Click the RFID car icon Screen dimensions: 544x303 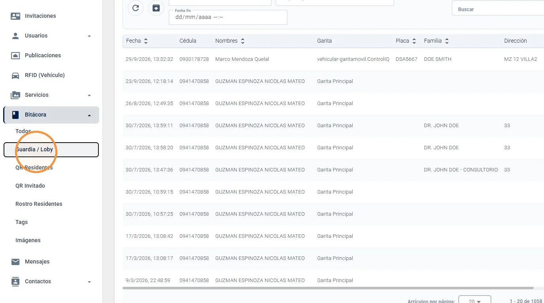coord(15,75)
